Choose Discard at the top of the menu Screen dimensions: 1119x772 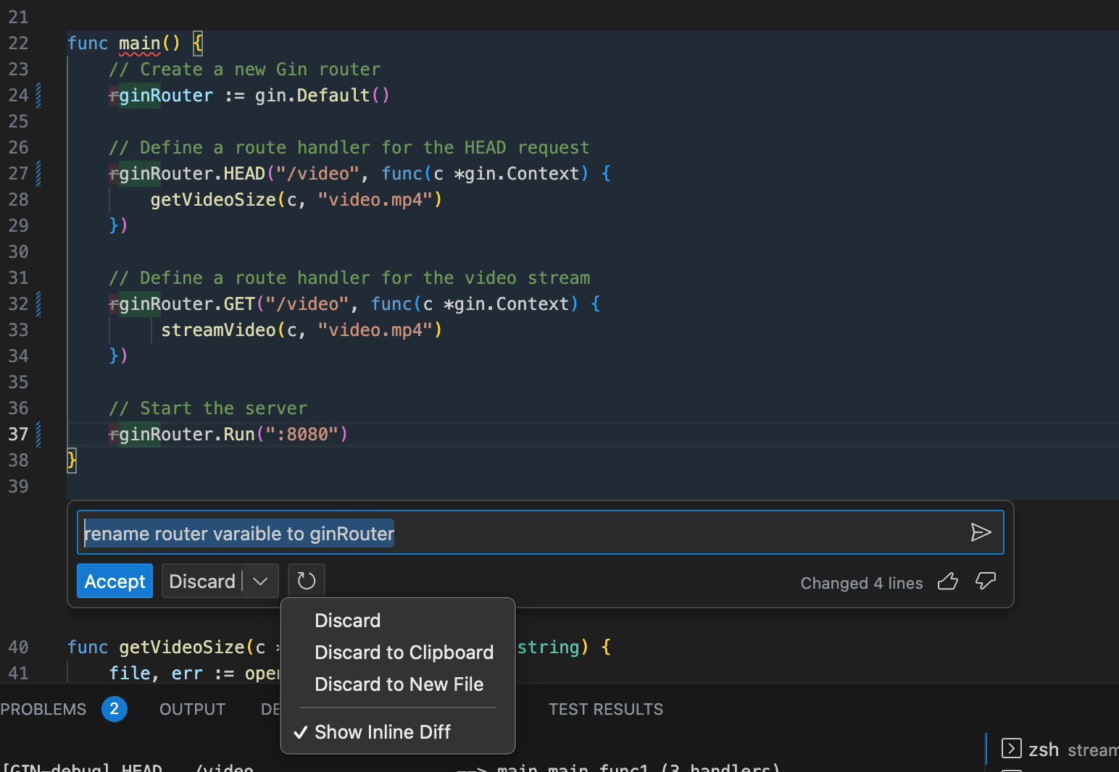pyautogui.click(x=347, y=620)
